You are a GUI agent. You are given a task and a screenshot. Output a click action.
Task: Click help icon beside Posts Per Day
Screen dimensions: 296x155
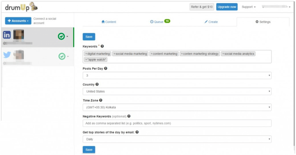106,68
